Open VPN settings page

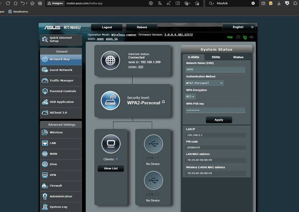pos(61,175)
